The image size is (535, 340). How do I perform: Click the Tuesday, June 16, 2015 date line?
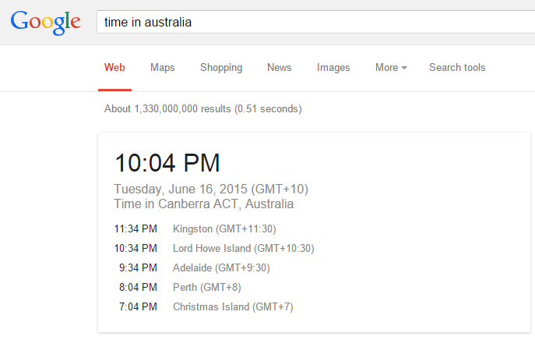coord(212,189)
